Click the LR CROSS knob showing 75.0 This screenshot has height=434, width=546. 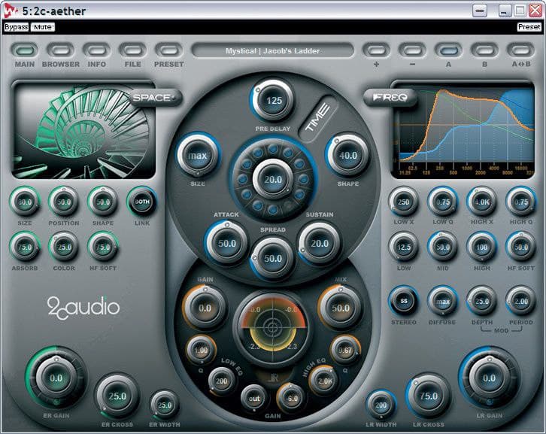429,396
